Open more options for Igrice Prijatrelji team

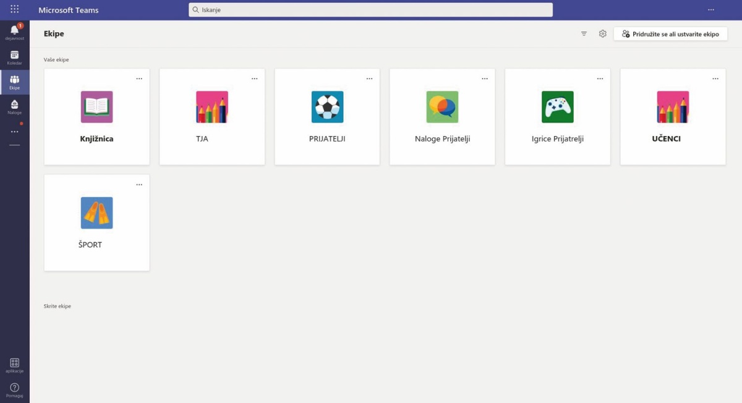tap(600, 78)
